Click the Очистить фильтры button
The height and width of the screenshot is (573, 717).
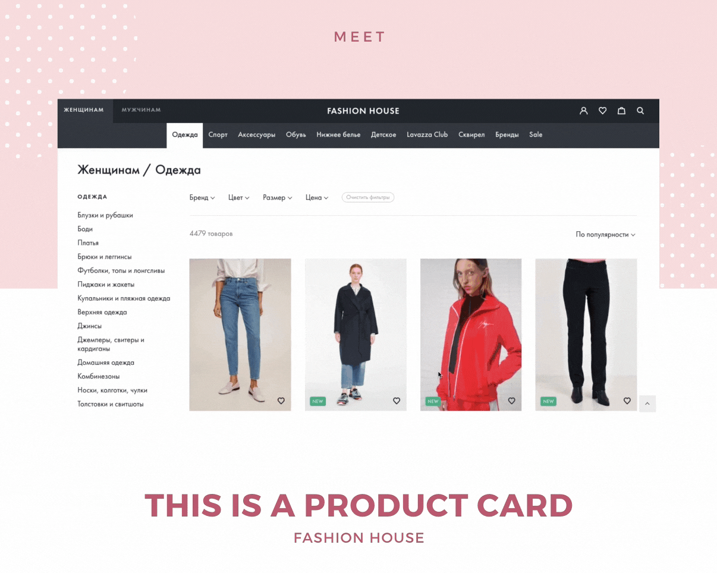click(368, 197)
